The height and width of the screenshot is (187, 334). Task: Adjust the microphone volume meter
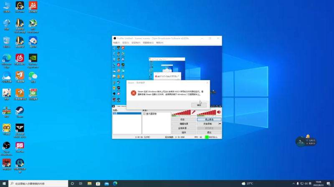pos(181,113)
